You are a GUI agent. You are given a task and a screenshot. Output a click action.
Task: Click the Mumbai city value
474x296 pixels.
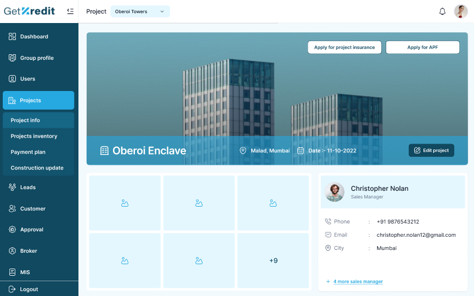[386, 248]
